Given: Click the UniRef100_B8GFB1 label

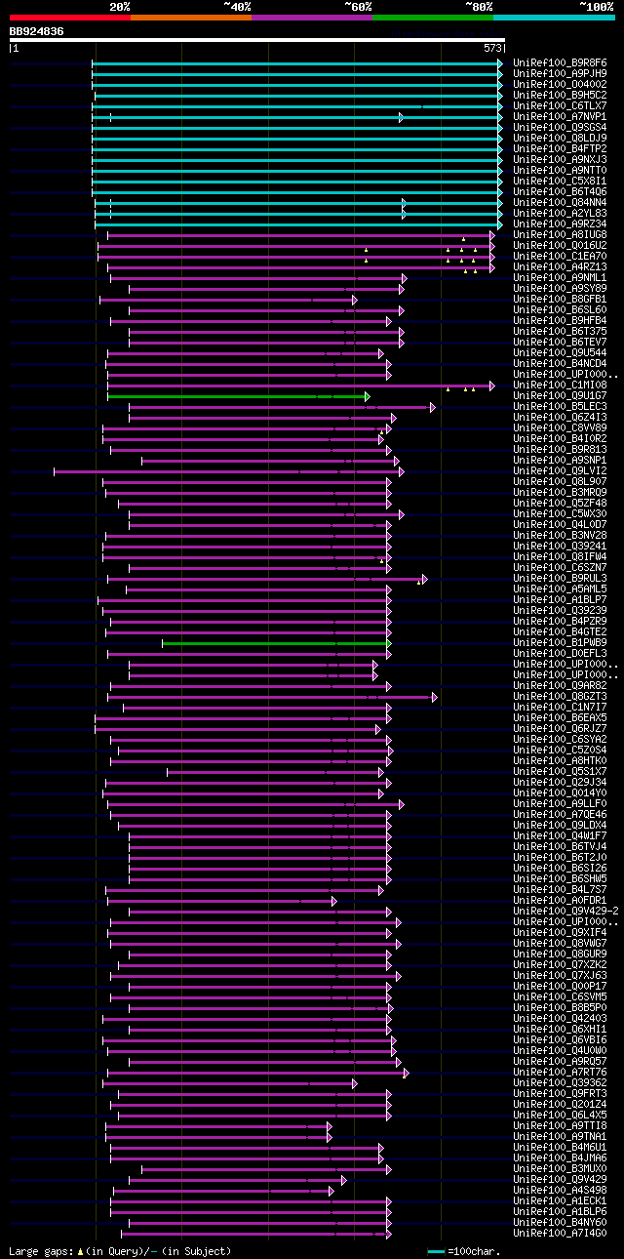Looking at the screenshot, I should pyautogui.click(x=560, y=300).
